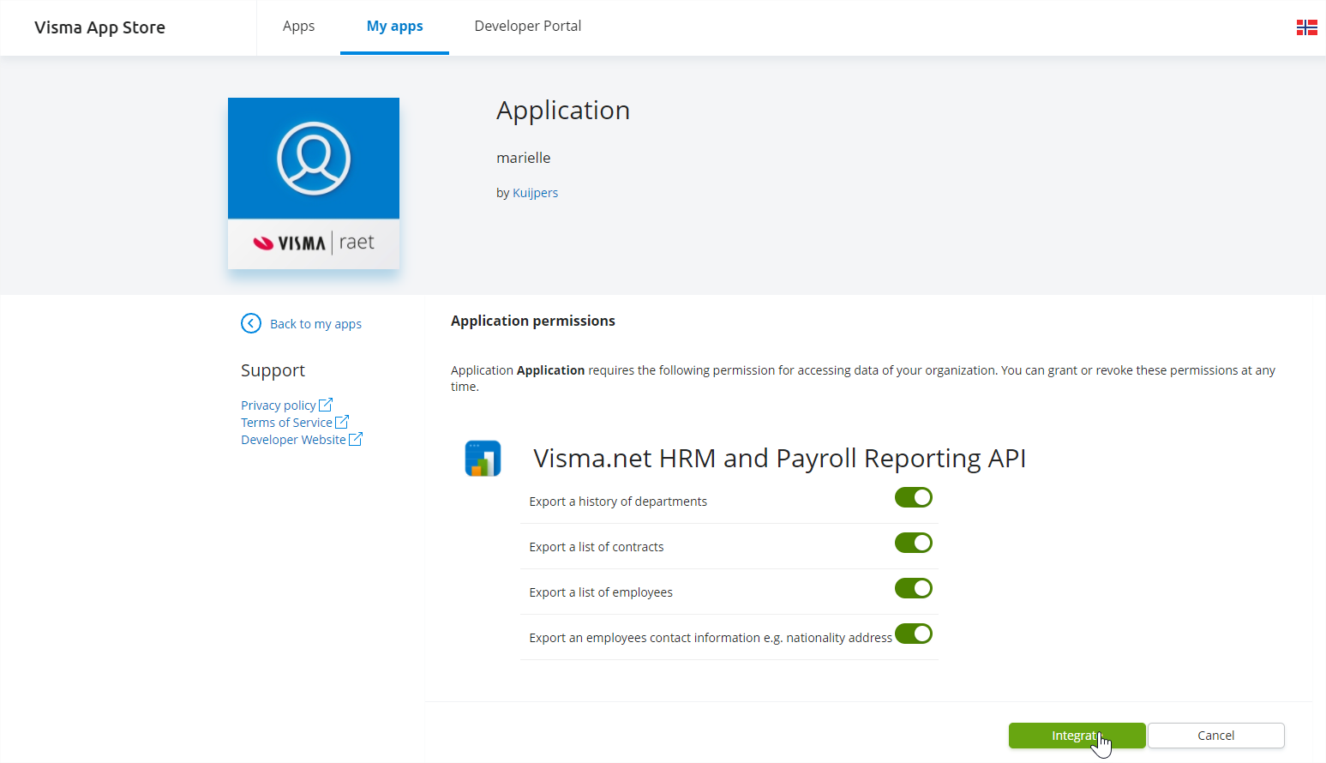The height and width of the screenshot is (763, 1326).
Task: Click the Support section heading
Action: (273, 370)
